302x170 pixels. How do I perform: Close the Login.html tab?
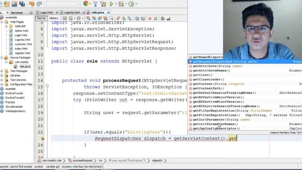coord(57,12)
